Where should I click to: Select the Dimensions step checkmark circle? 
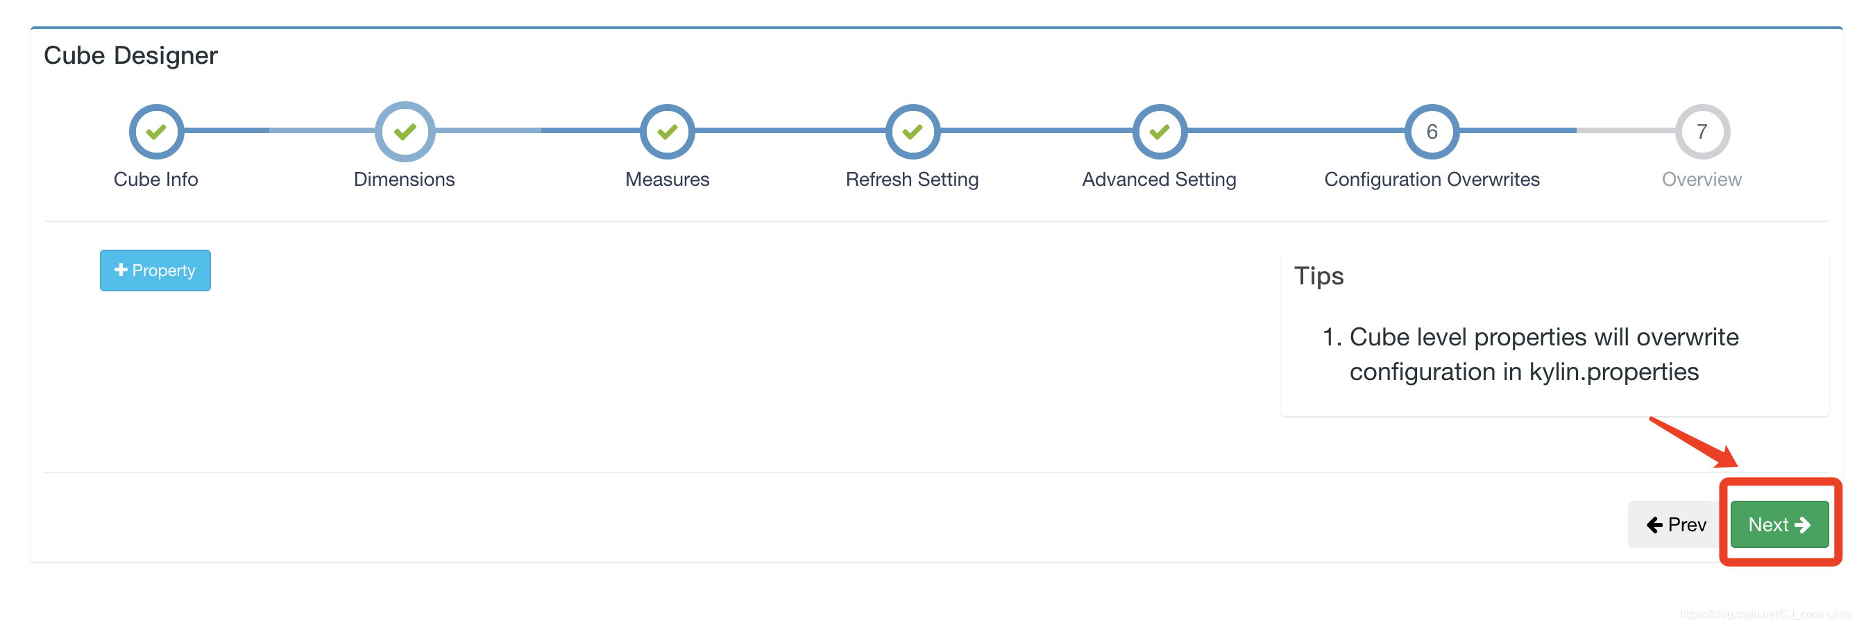tap(405, 132)
